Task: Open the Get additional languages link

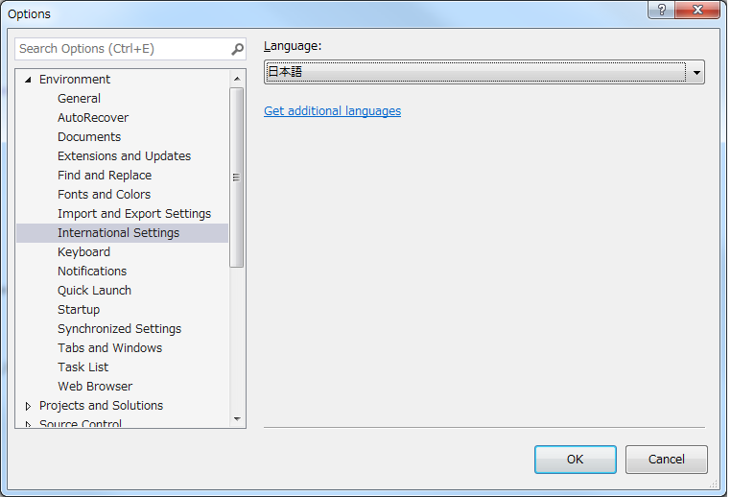Action: tap(332, 111)
